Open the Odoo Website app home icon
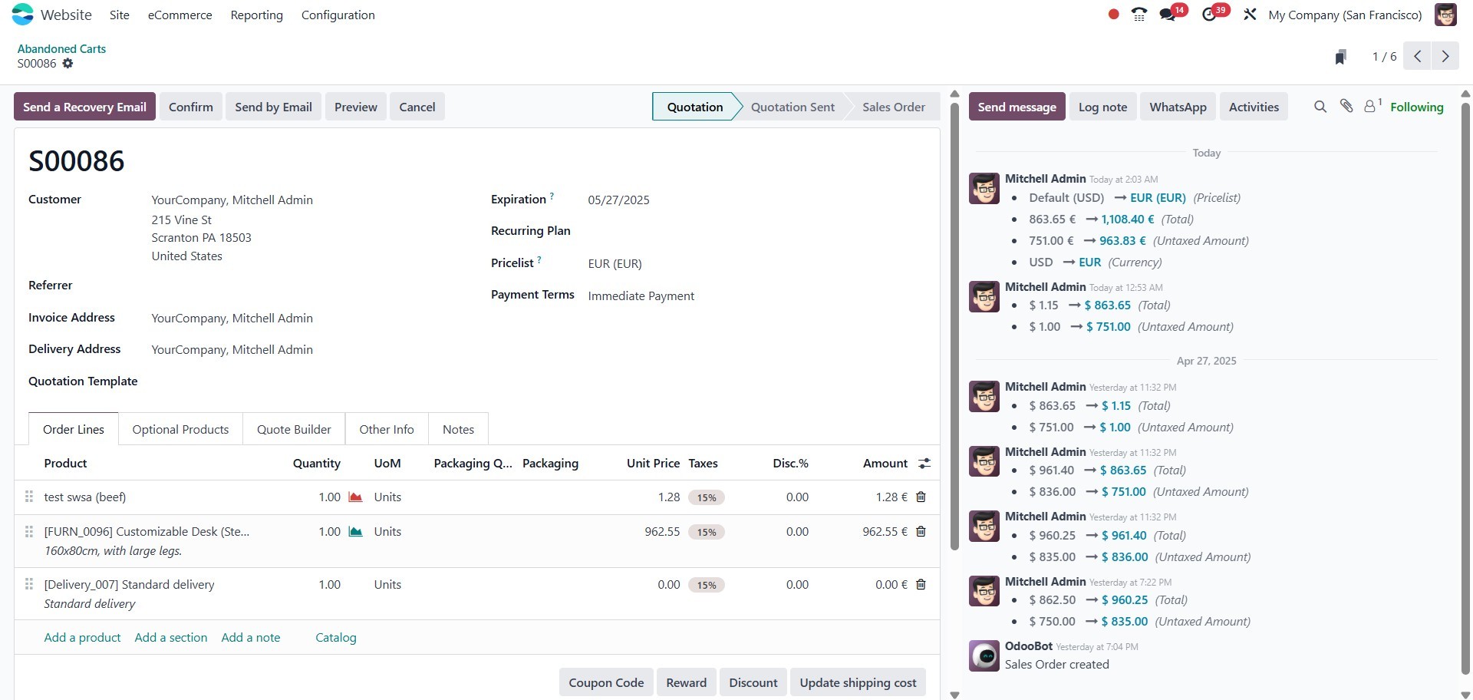1473x700 pixels. tap(23, 15)
